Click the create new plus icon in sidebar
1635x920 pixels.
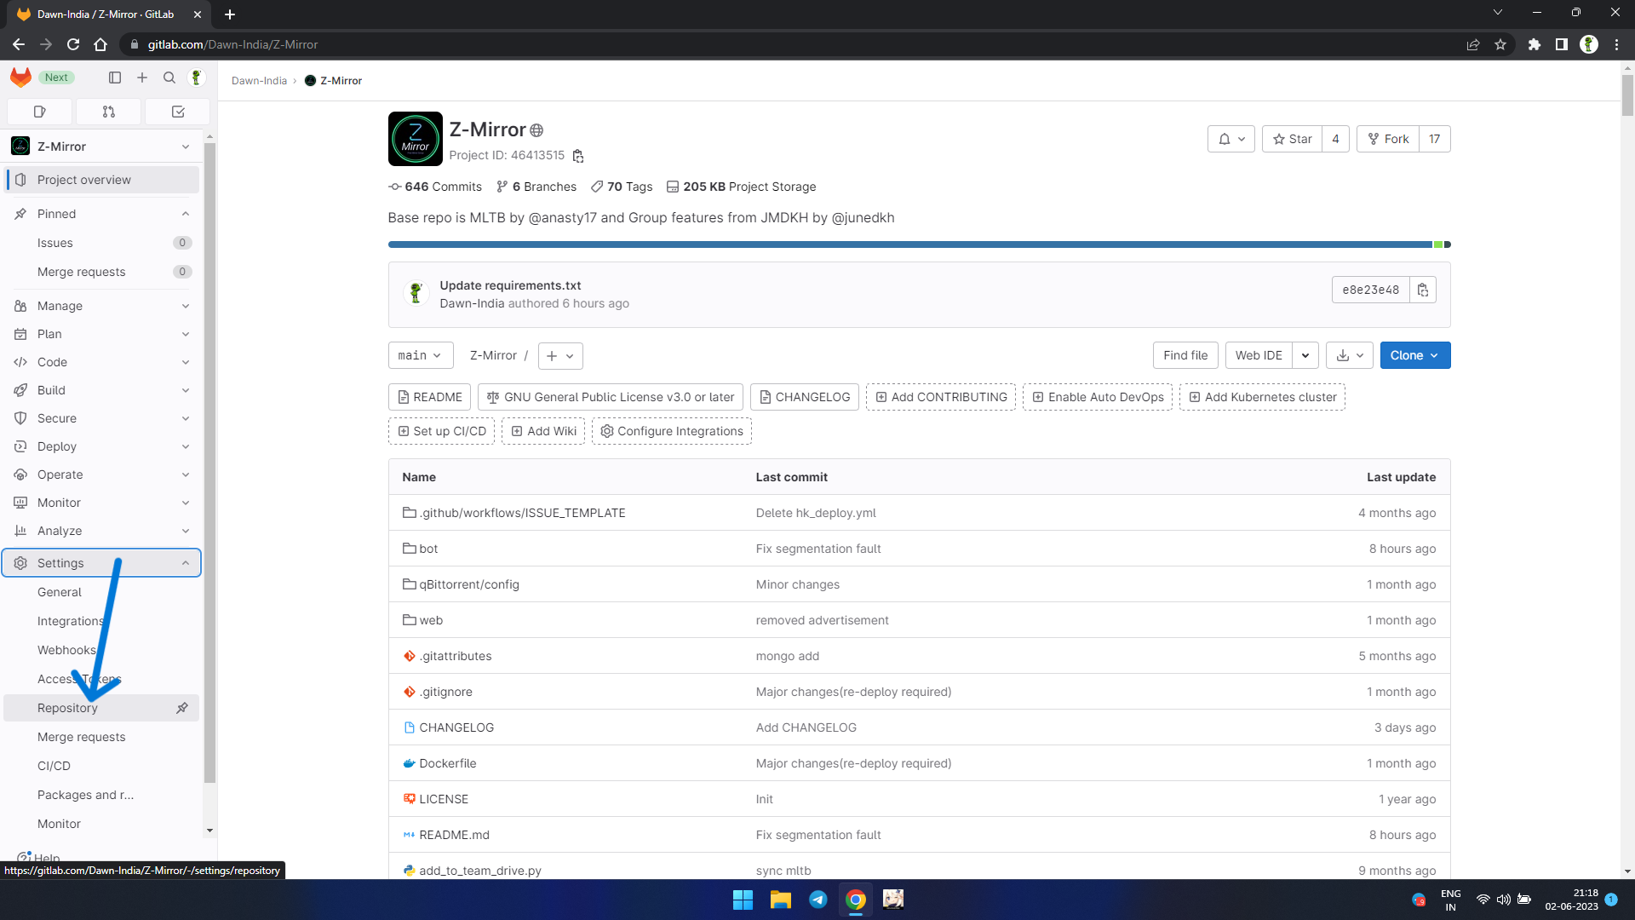coord(142,78)
